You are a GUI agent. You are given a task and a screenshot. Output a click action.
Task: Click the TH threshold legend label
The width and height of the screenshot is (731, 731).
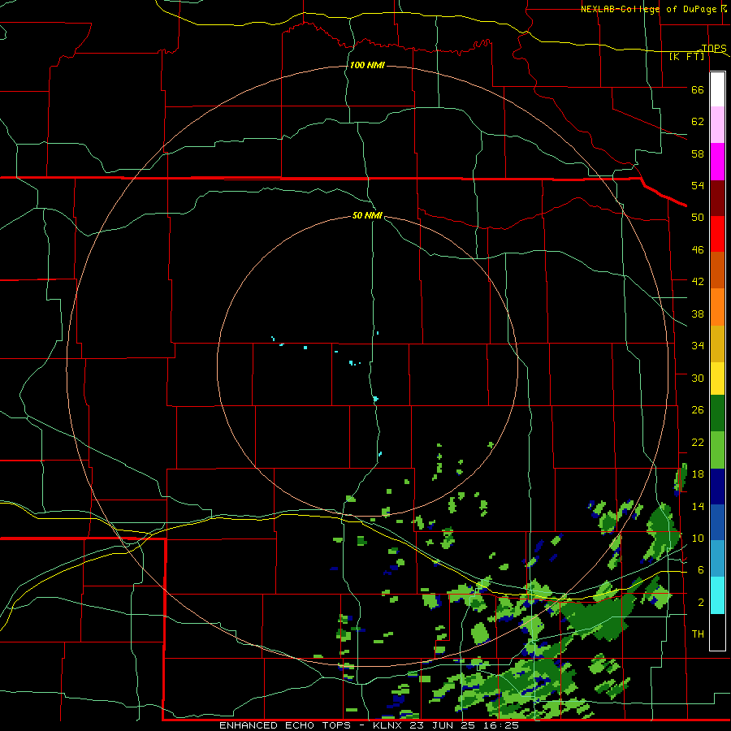698,634
